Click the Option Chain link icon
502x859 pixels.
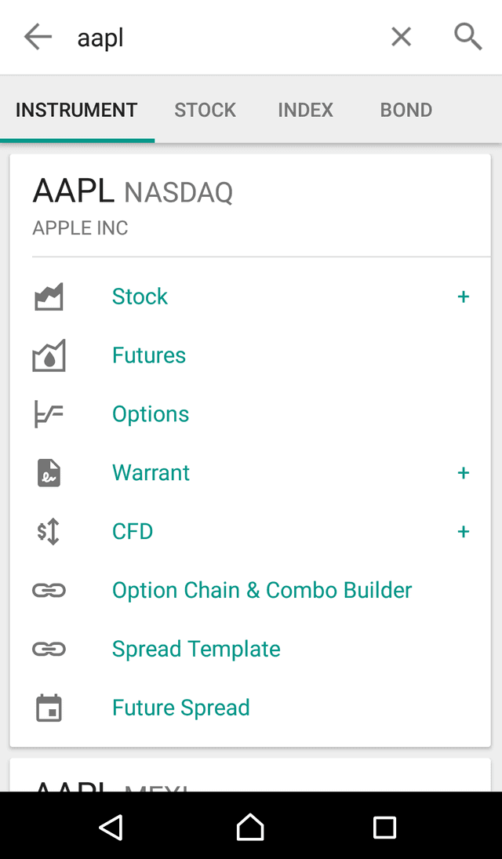coord(49,590)
